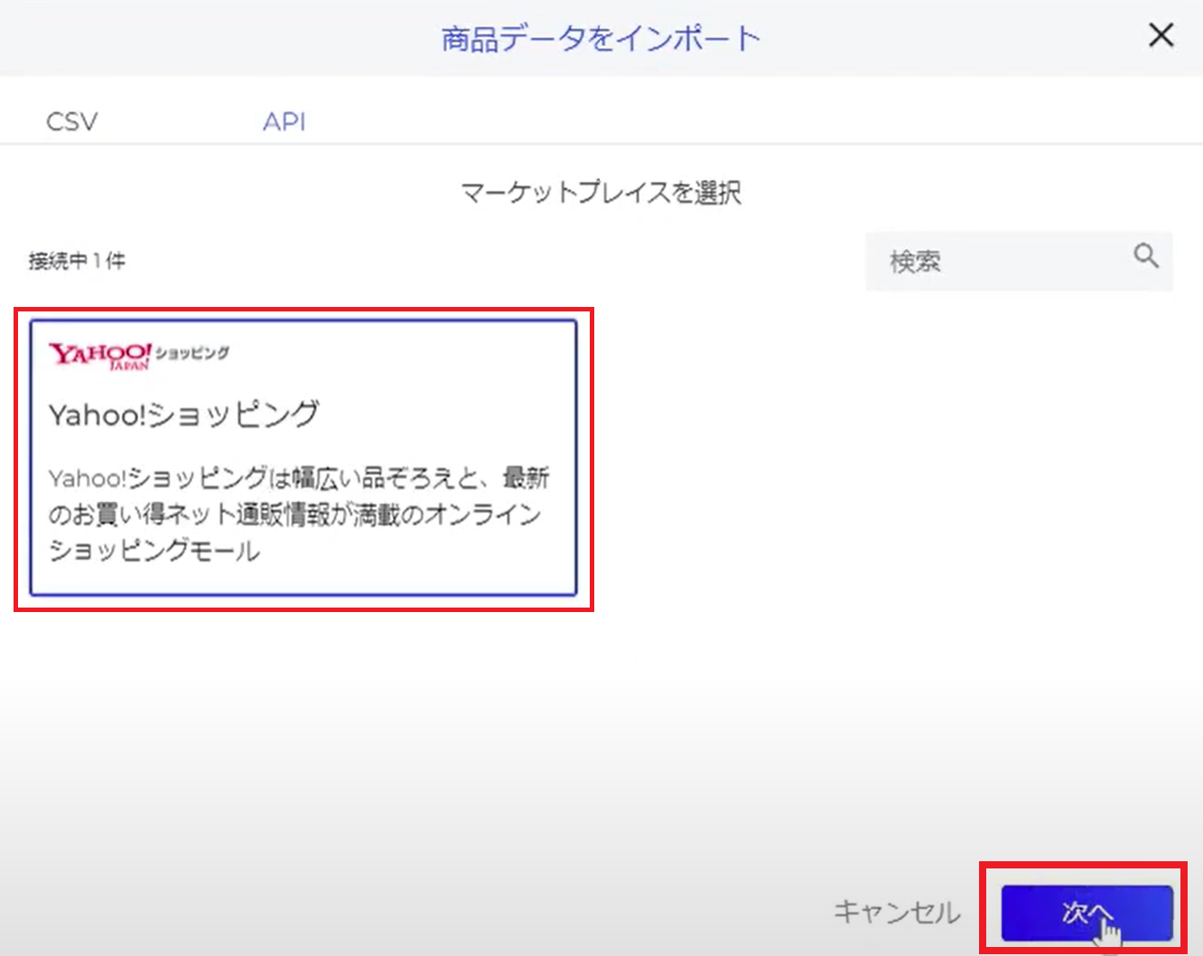Switch to the CSV tab
This screenshot has height=956, width=1203.
[71, 122]
